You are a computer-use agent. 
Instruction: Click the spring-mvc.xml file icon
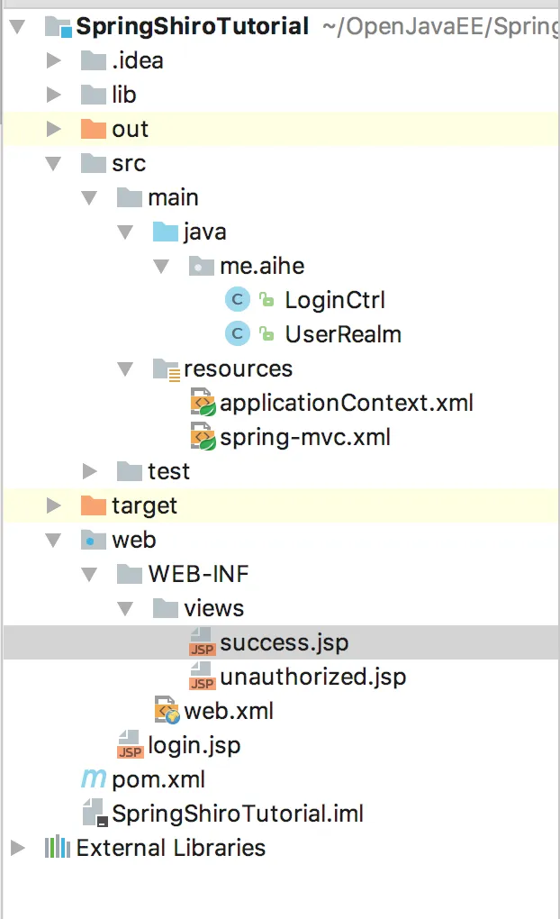coord(203,437)
